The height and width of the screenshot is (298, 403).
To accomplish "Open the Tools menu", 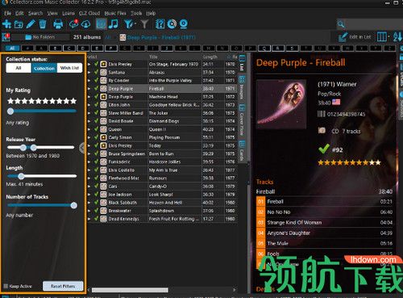I will tap(136, 13).
